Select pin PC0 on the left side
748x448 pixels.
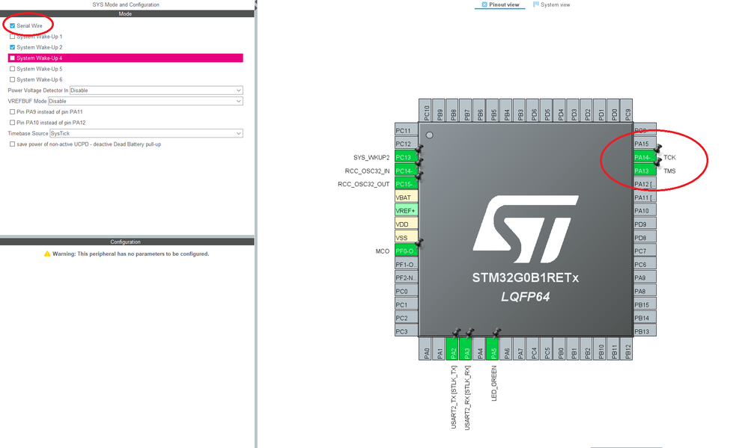pyautogui.click(x=407, y=291)
